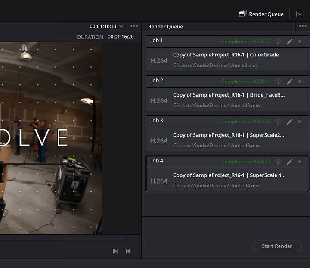Click the Render Queue clapperboard icon
The image size is (310, 268).
[x=242, y=14]
